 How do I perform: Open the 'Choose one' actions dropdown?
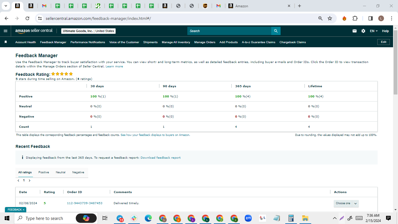[346, 203]
